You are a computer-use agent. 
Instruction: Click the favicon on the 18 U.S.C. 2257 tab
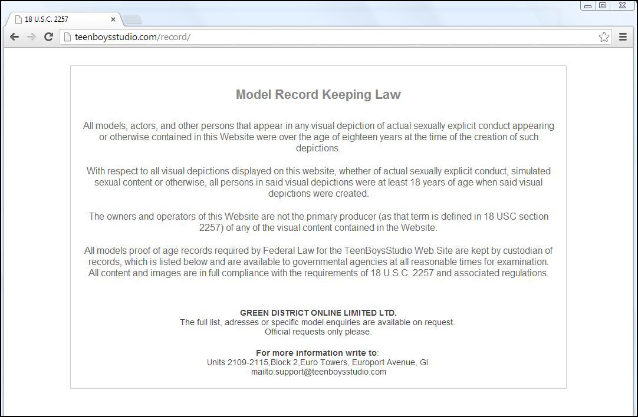click(18, 19)
